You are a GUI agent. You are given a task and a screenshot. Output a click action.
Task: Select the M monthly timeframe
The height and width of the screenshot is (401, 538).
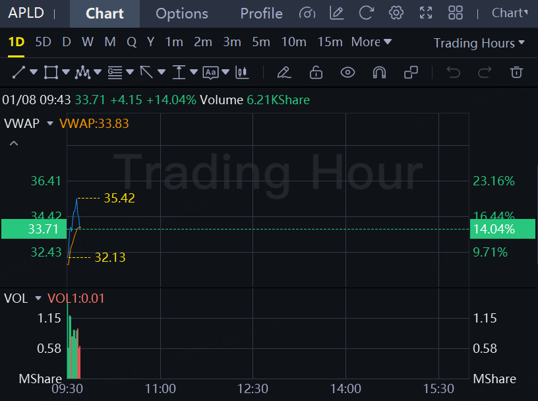click(110, 42)
